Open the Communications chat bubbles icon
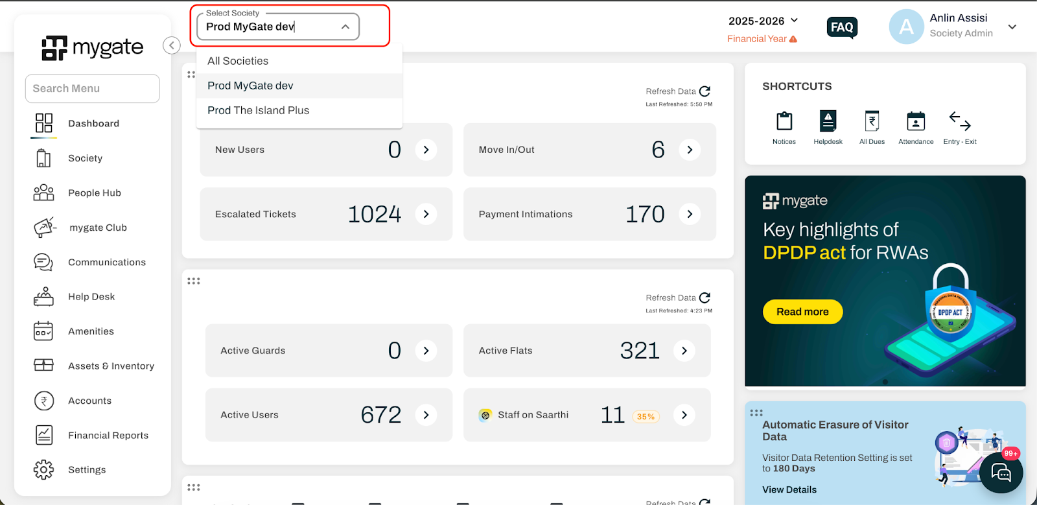Viewport: 1037px width, 505px height. pos(43,262)
